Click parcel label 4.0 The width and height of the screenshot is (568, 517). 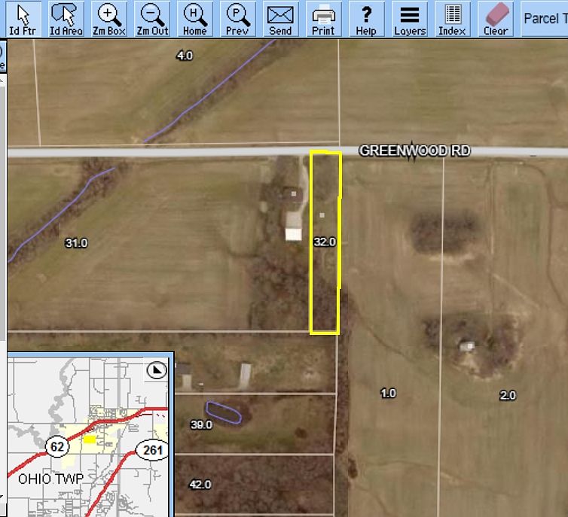[x=185, y=56]
